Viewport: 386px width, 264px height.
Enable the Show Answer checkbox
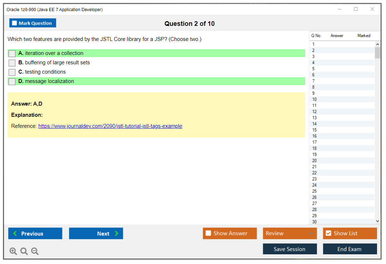click(x=208, y=233)
